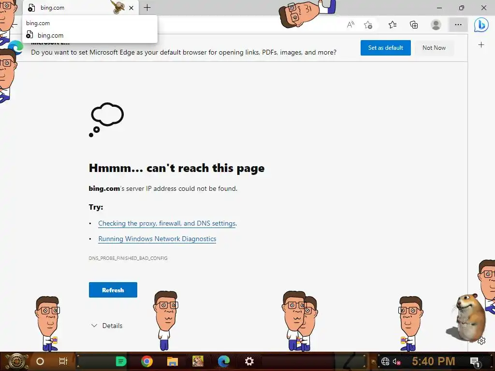Open File Explorer from taskbar

click(x=173, y=361)
